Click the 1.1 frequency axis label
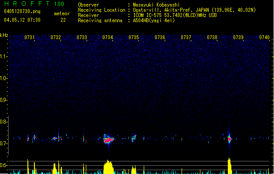 pos(3,57)
